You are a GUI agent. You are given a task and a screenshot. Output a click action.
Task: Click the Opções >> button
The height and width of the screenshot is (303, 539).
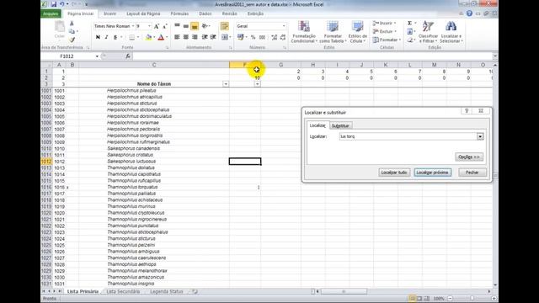point(469,157)
